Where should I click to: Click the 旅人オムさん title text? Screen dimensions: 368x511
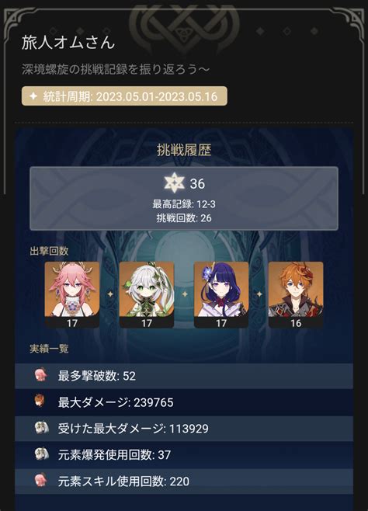[x=68, y=43]
